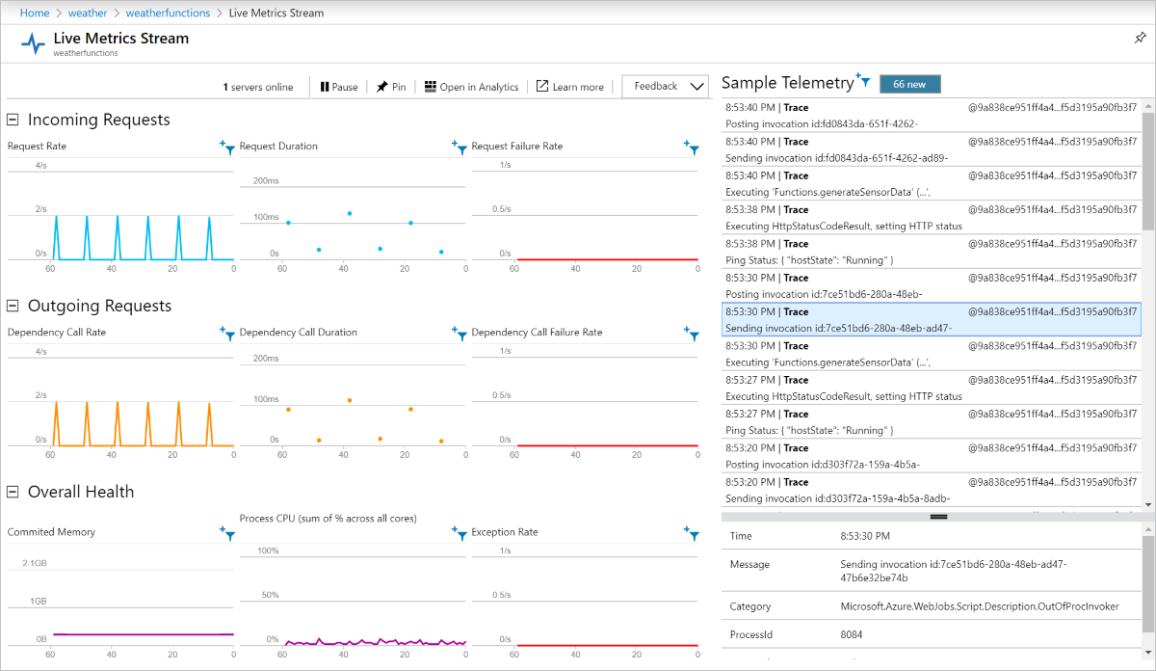Open the filter for Request Duration chart
The image size is (1156, 671).
point(460,149)
